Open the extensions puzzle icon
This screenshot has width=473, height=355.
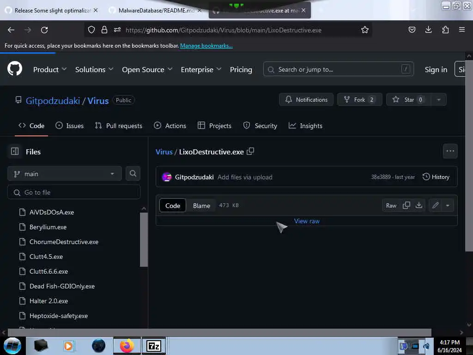coord(445,30)
